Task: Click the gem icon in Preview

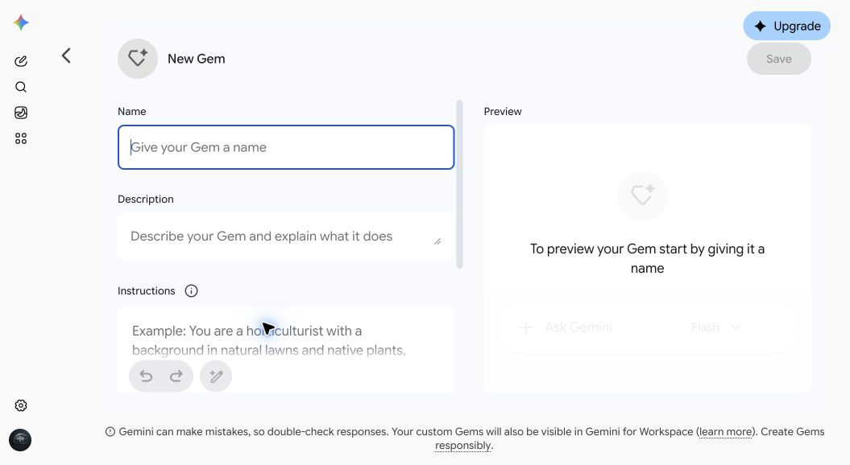Action: 642,195
